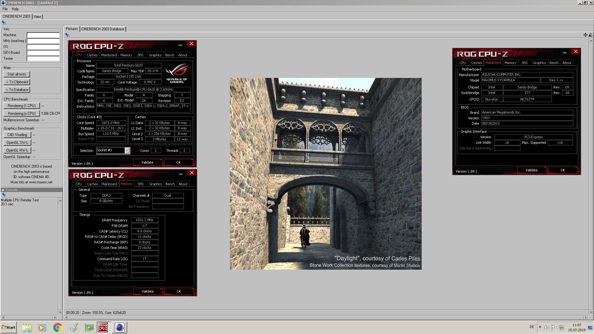This screenshot has width=594, height=334.
Task: Run Rendering (1 CPU) benchmark
Action: [x=22, y=106]
